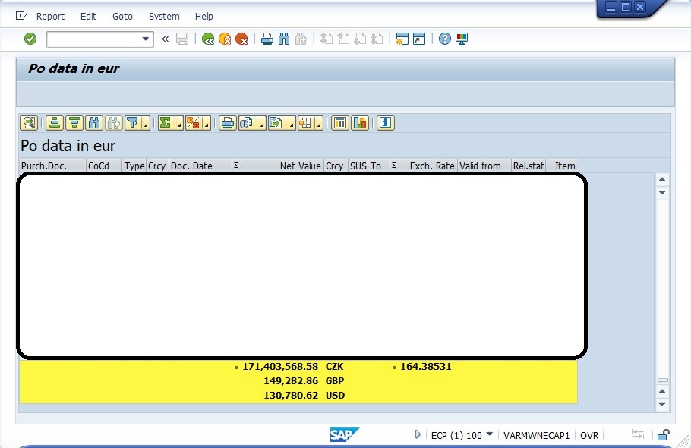Open the Customize Local Layout monitor icon

pyautogui.click(x=462, y=39)
